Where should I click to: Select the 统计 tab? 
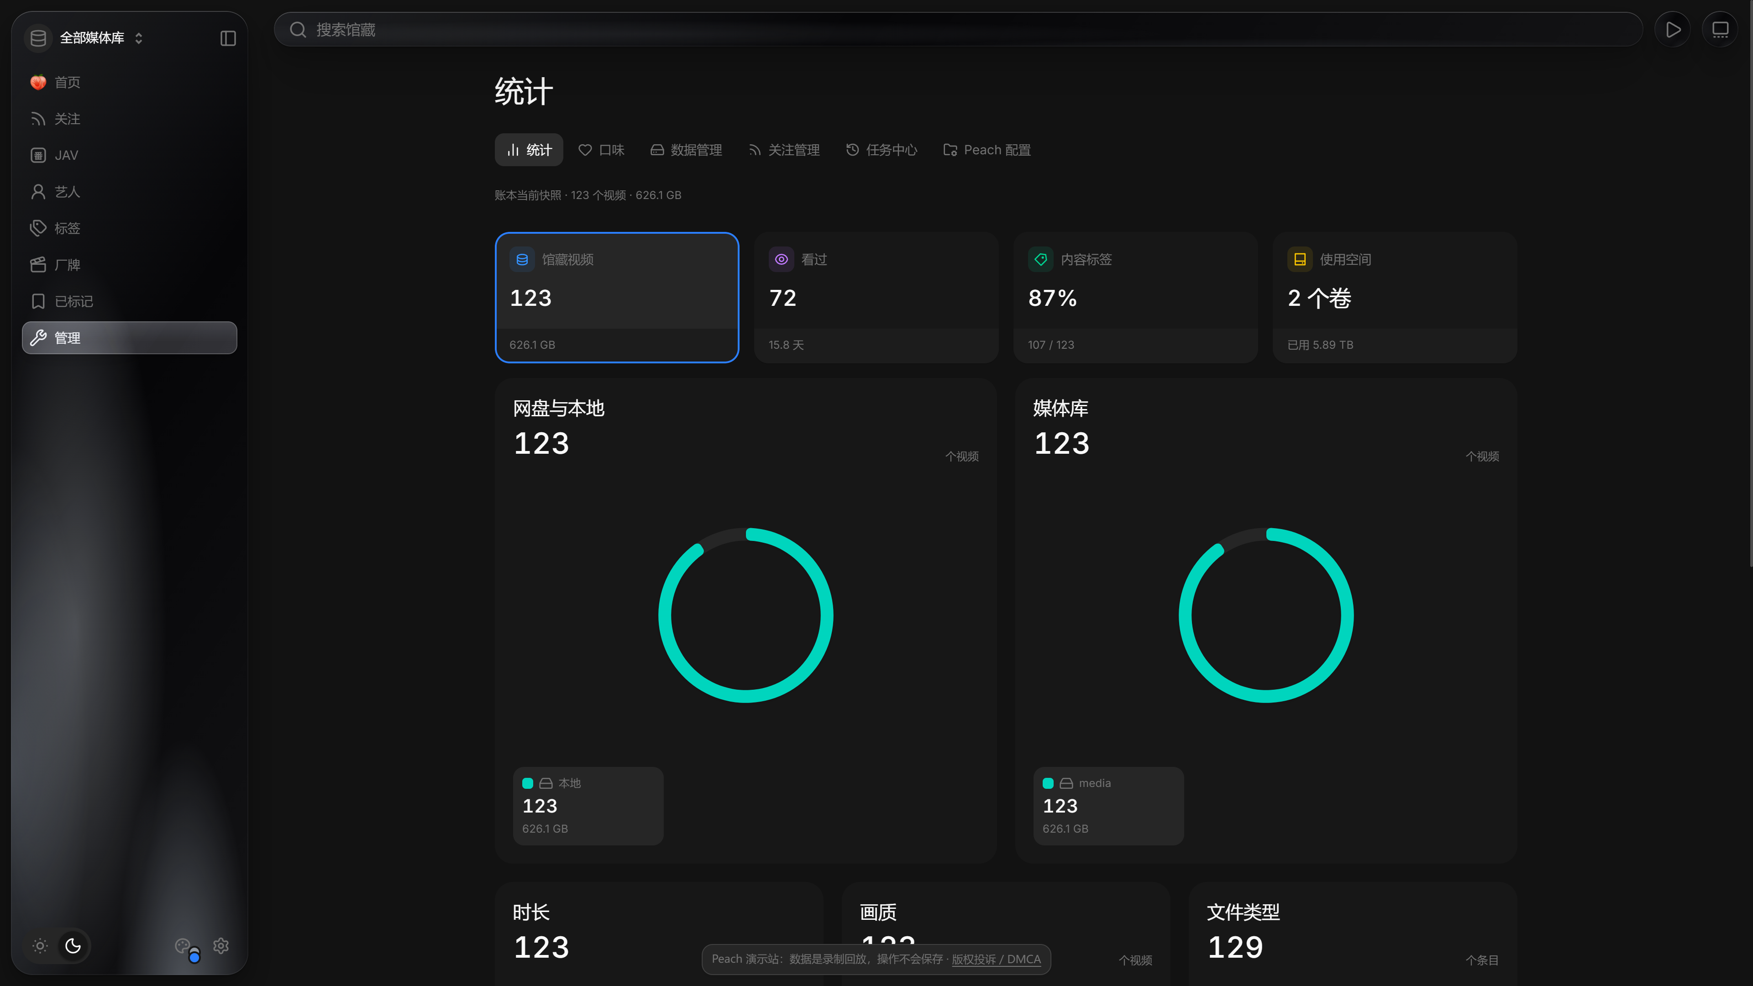point(529,150)
